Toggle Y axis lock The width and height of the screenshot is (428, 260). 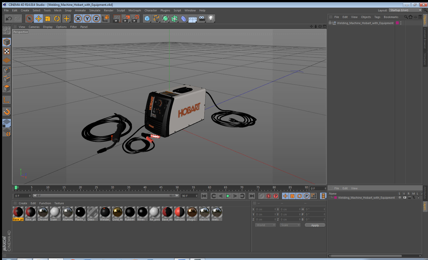pos(87,18)
